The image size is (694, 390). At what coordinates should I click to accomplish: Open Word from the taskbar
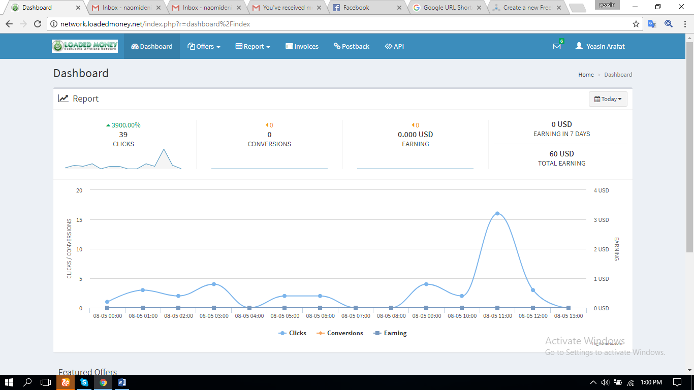pyautogui.click(x=122, y=382)
